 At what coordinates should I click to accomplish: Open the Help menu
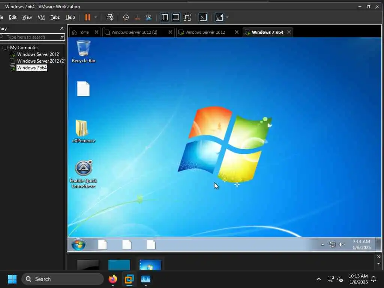coord(70,17)
